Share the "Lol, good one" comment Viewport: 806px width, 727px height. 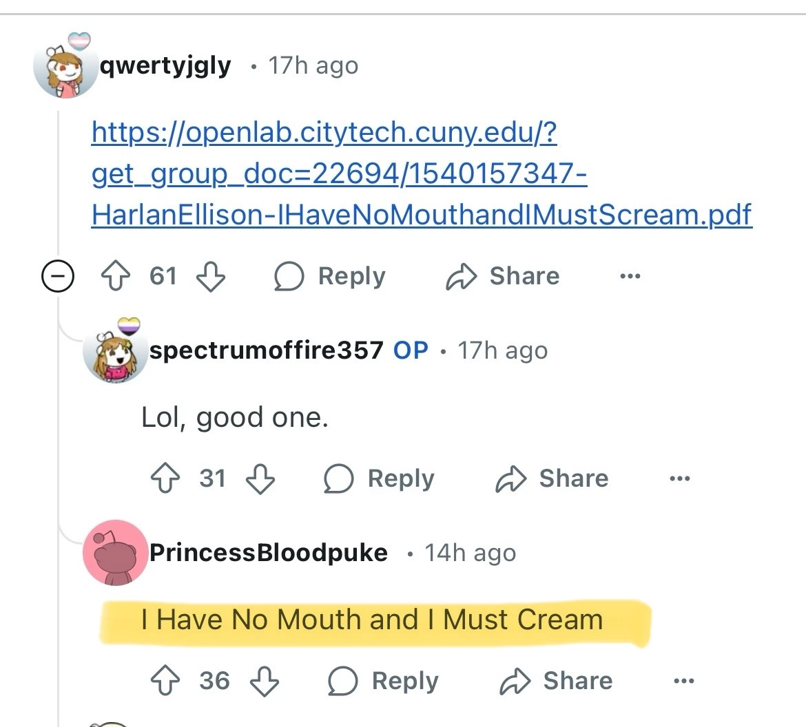click(x=552, y=479)
